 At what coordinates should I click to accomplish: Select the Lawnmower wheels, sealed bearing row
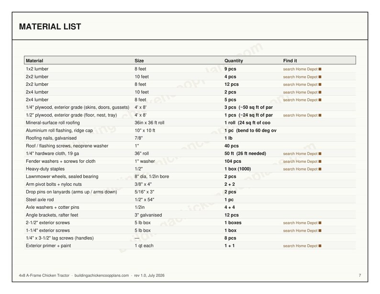[190, 177]
